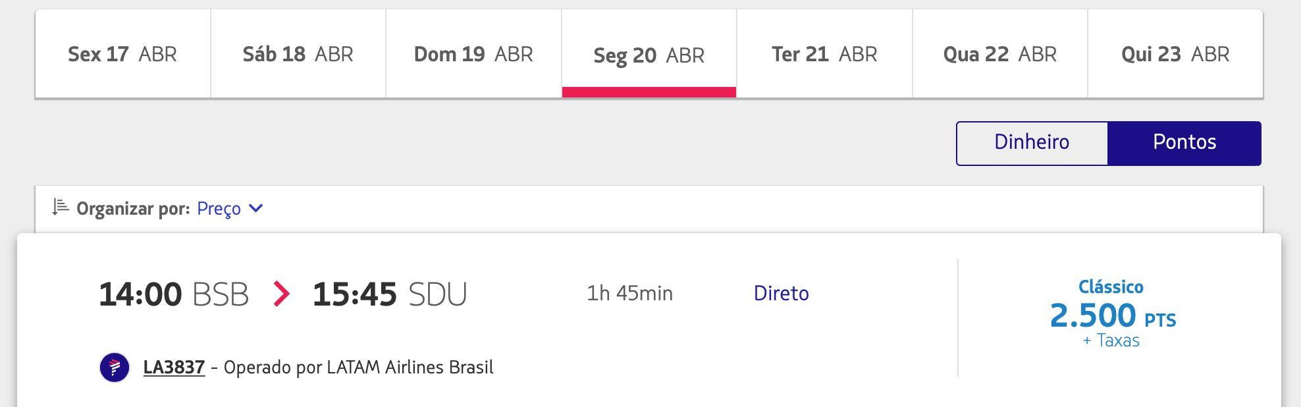
Task: Open flight number LA3837 link
Action: (x=174, y=367)
